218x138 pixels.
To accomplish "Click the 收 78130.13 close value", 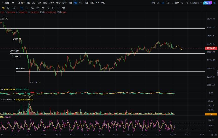I will coord(33,12).
